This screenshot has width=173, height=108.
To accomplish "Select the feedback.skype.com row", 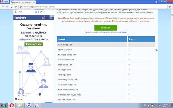I will coord(106,85).
